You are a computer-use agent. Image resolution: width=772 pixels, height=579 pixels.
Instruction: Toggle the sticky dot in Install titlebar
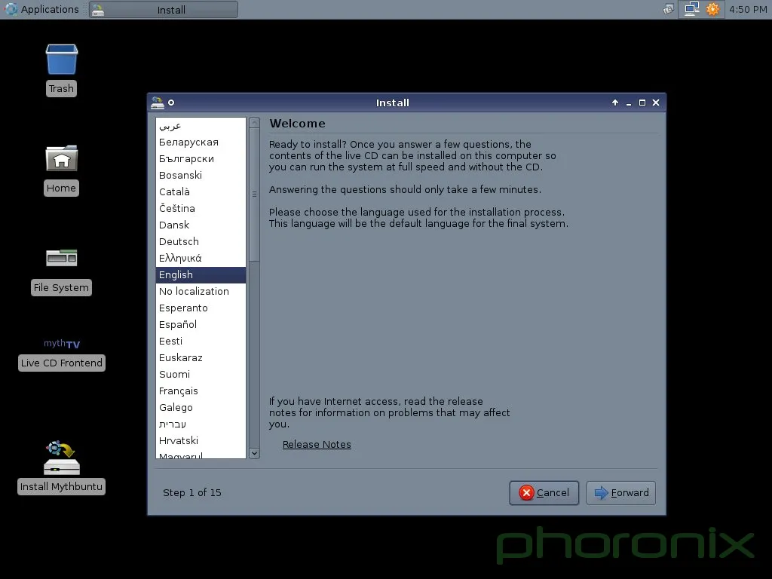click(x=171, y=103)
